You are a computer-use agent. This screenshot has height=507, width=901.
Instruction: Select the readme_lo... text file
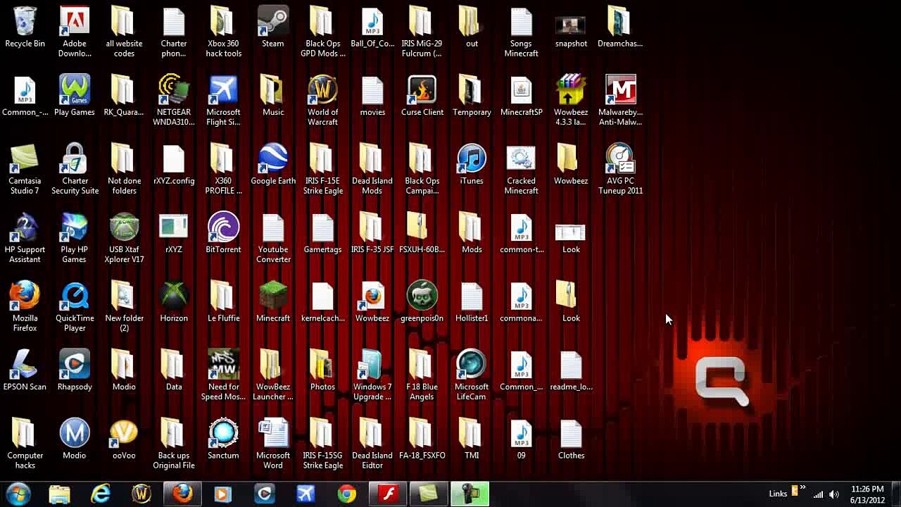pyautogui.click(x=571, y=371)
